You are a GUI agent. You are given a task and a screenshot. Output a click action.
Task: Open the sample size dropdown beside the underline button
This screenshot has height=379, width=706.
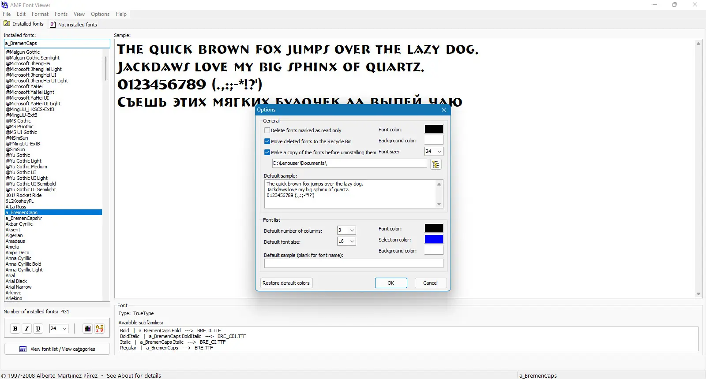[64, 328]
